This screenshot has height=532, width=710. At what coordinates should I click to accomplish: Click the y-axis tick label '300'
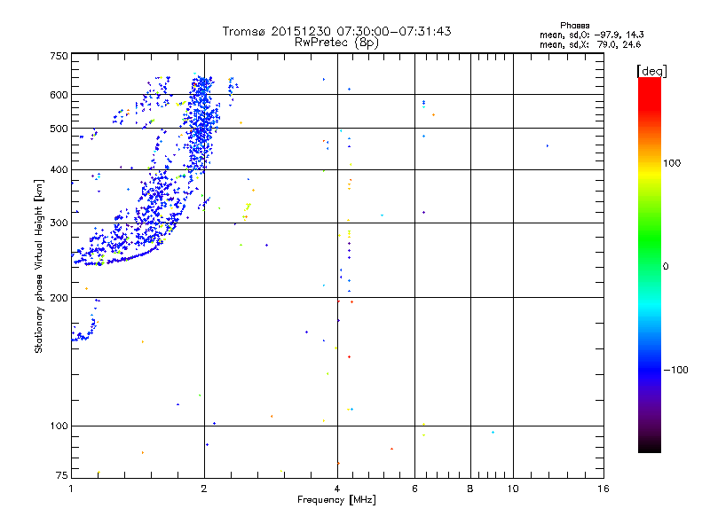pos(59,223)
